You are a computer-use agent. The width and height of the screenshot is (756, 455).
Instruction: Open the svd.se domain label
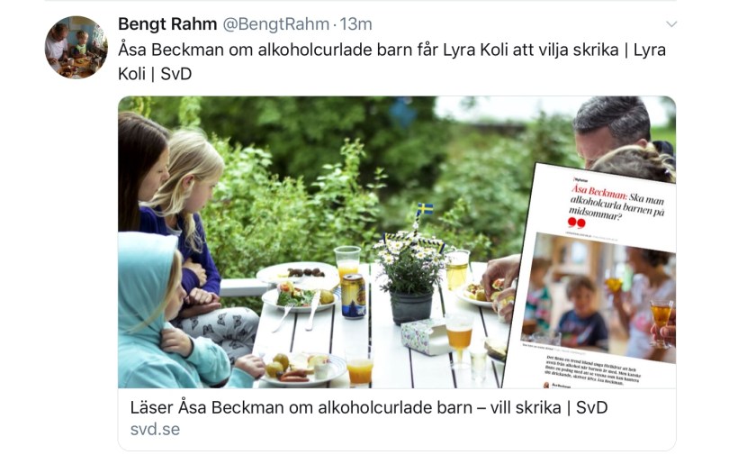155,429
